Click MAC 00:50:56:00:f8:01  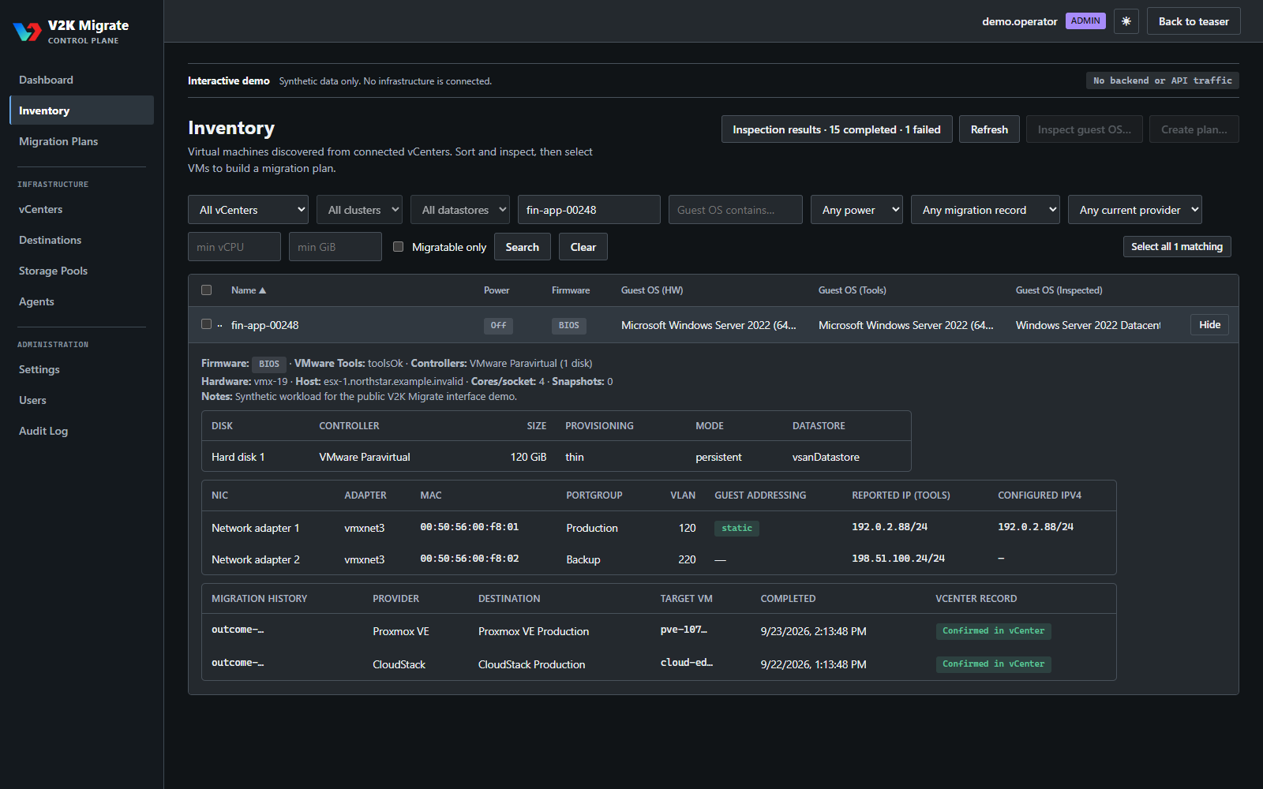pos(469,527)
